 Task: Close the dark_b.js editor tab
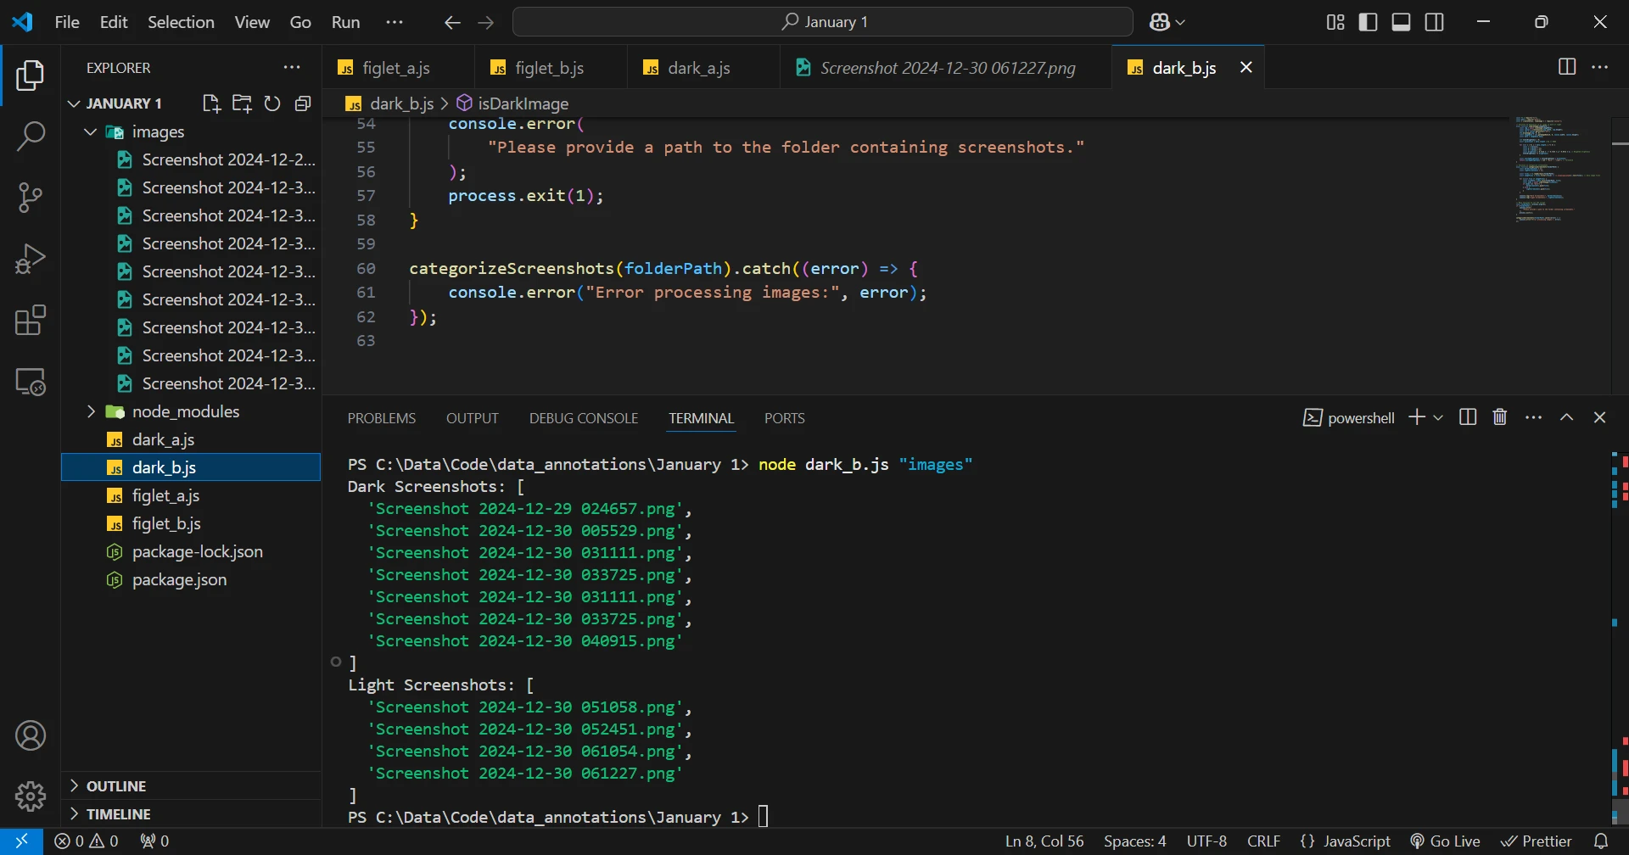(1246, 67)
